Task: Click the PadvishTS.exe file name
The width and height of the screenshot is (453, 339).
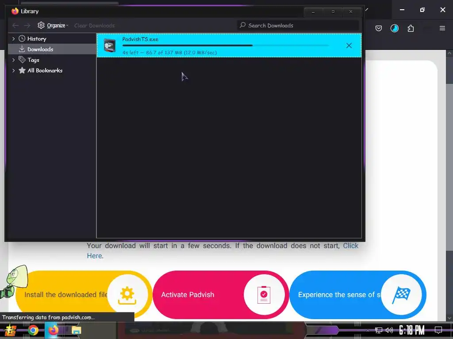Action: [x=140, y=39]
